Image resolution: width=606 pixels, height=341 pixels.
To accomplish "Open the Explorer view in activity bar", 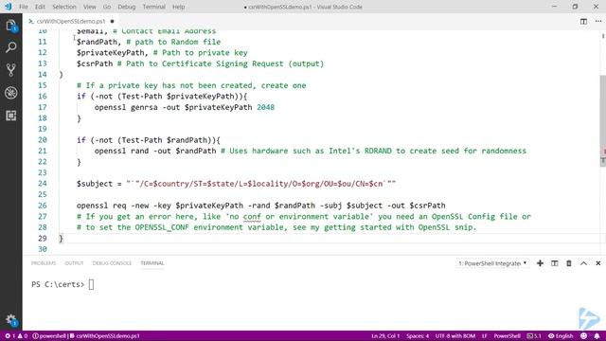I will click(10, 26).
